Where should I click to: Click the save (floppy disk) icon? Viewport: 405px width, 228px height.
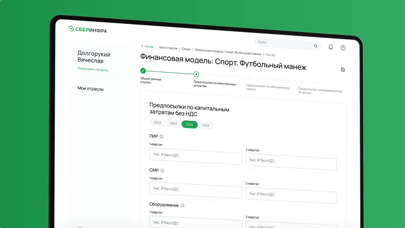click(343, 69)
